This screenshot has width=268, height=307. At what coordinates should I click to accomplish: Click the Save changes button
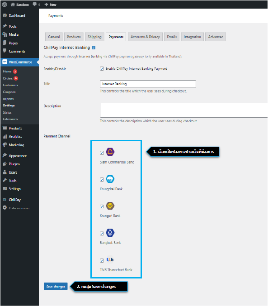[56, 287]
